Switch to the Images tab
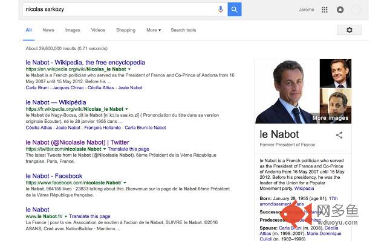387x241 pixels. (73, 30)
